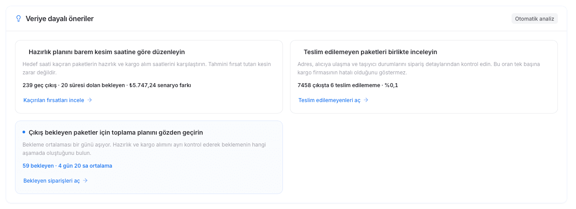
Task: Click the Veriye dayalı öneriler section title
Action: (x=60, y=18)
